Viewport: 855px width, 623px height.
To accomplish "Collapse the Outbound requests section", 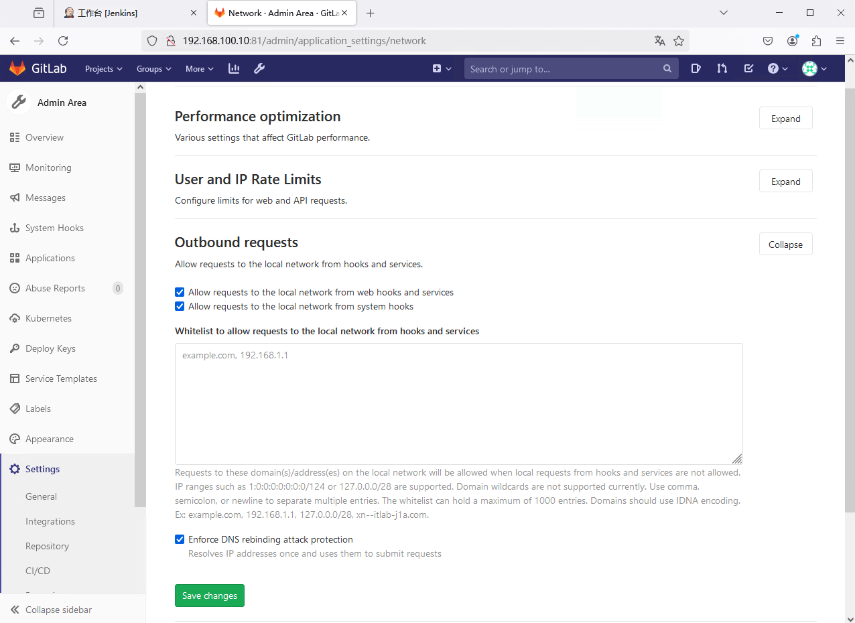I will point(785,245).
